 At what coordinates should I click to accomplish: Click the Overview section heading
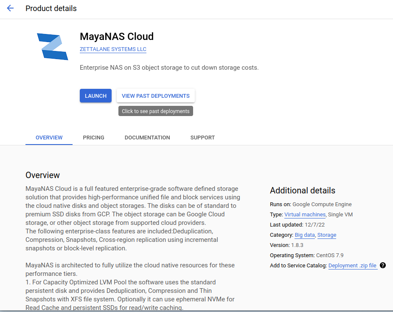pyautogui.click(x=42, y=175)
